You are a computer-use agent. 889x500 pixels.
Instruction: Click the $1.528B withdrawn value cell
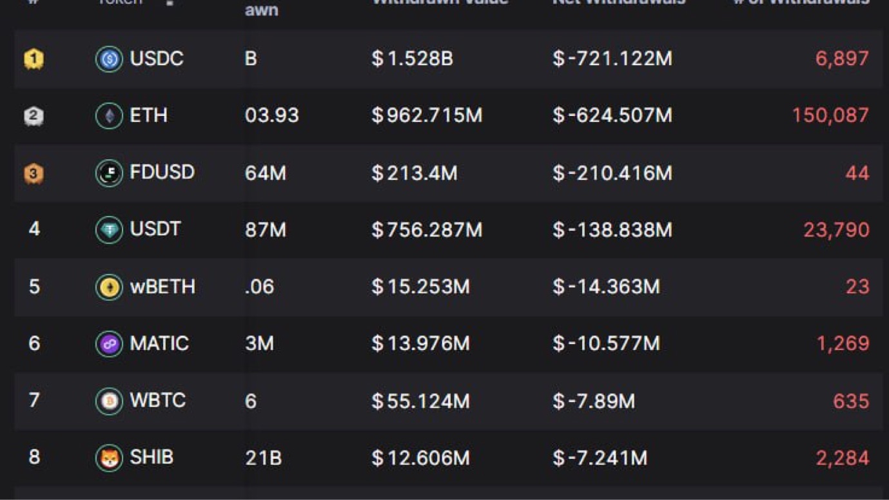click(x=412, y=59)
